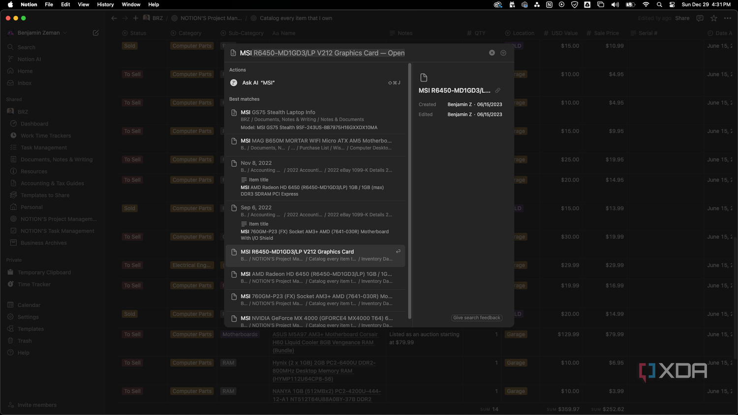The image size is (738, 415).
Task: Open Templates from the sidebar
Action: pyautogui.click(x=31, y=329)
